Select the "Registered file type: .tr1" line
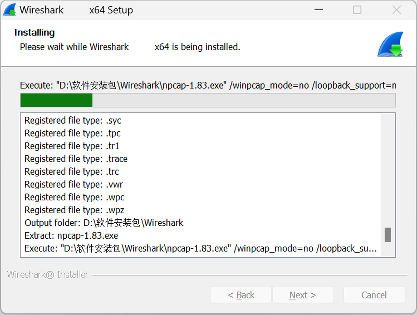417x315 pixels. click(72, 146)
